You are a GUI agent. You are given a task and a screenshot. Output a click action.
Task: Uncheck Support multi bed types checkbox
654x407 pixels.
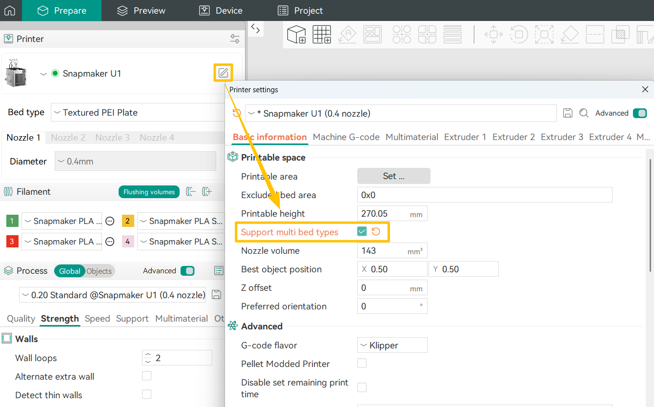coord(362,232)
